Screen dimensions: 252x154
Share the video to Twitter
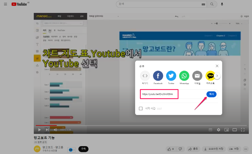pos(171,77)
